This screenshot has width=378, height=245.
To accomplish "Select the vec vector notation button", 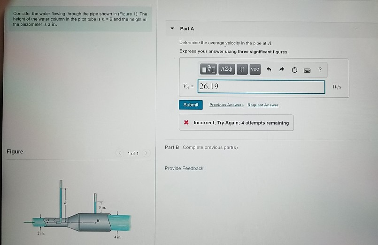I will pos(255,69).
